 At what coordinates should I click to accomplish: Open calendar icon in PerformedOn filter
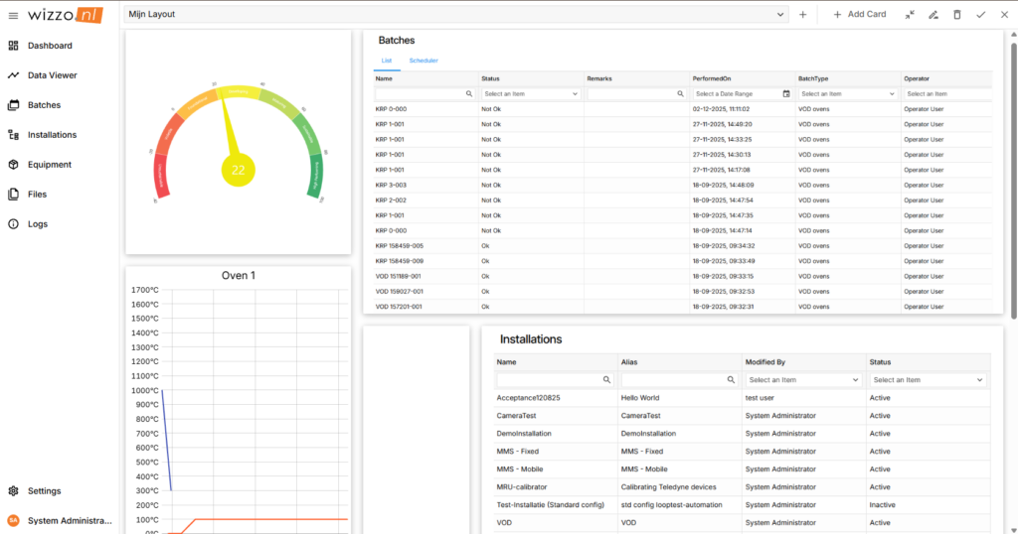coord(786,94)
